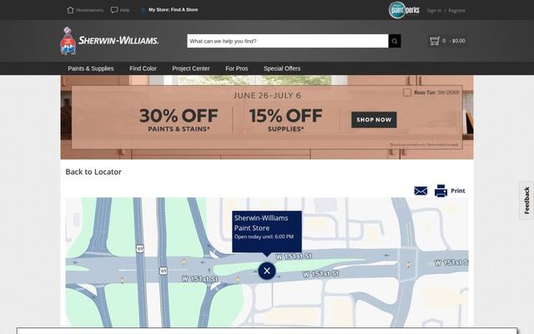Click the Rose Tan SW 0069 label
The width and height of the screenshot is (534, 334).
pyautogui.click(x=436, y=93)
